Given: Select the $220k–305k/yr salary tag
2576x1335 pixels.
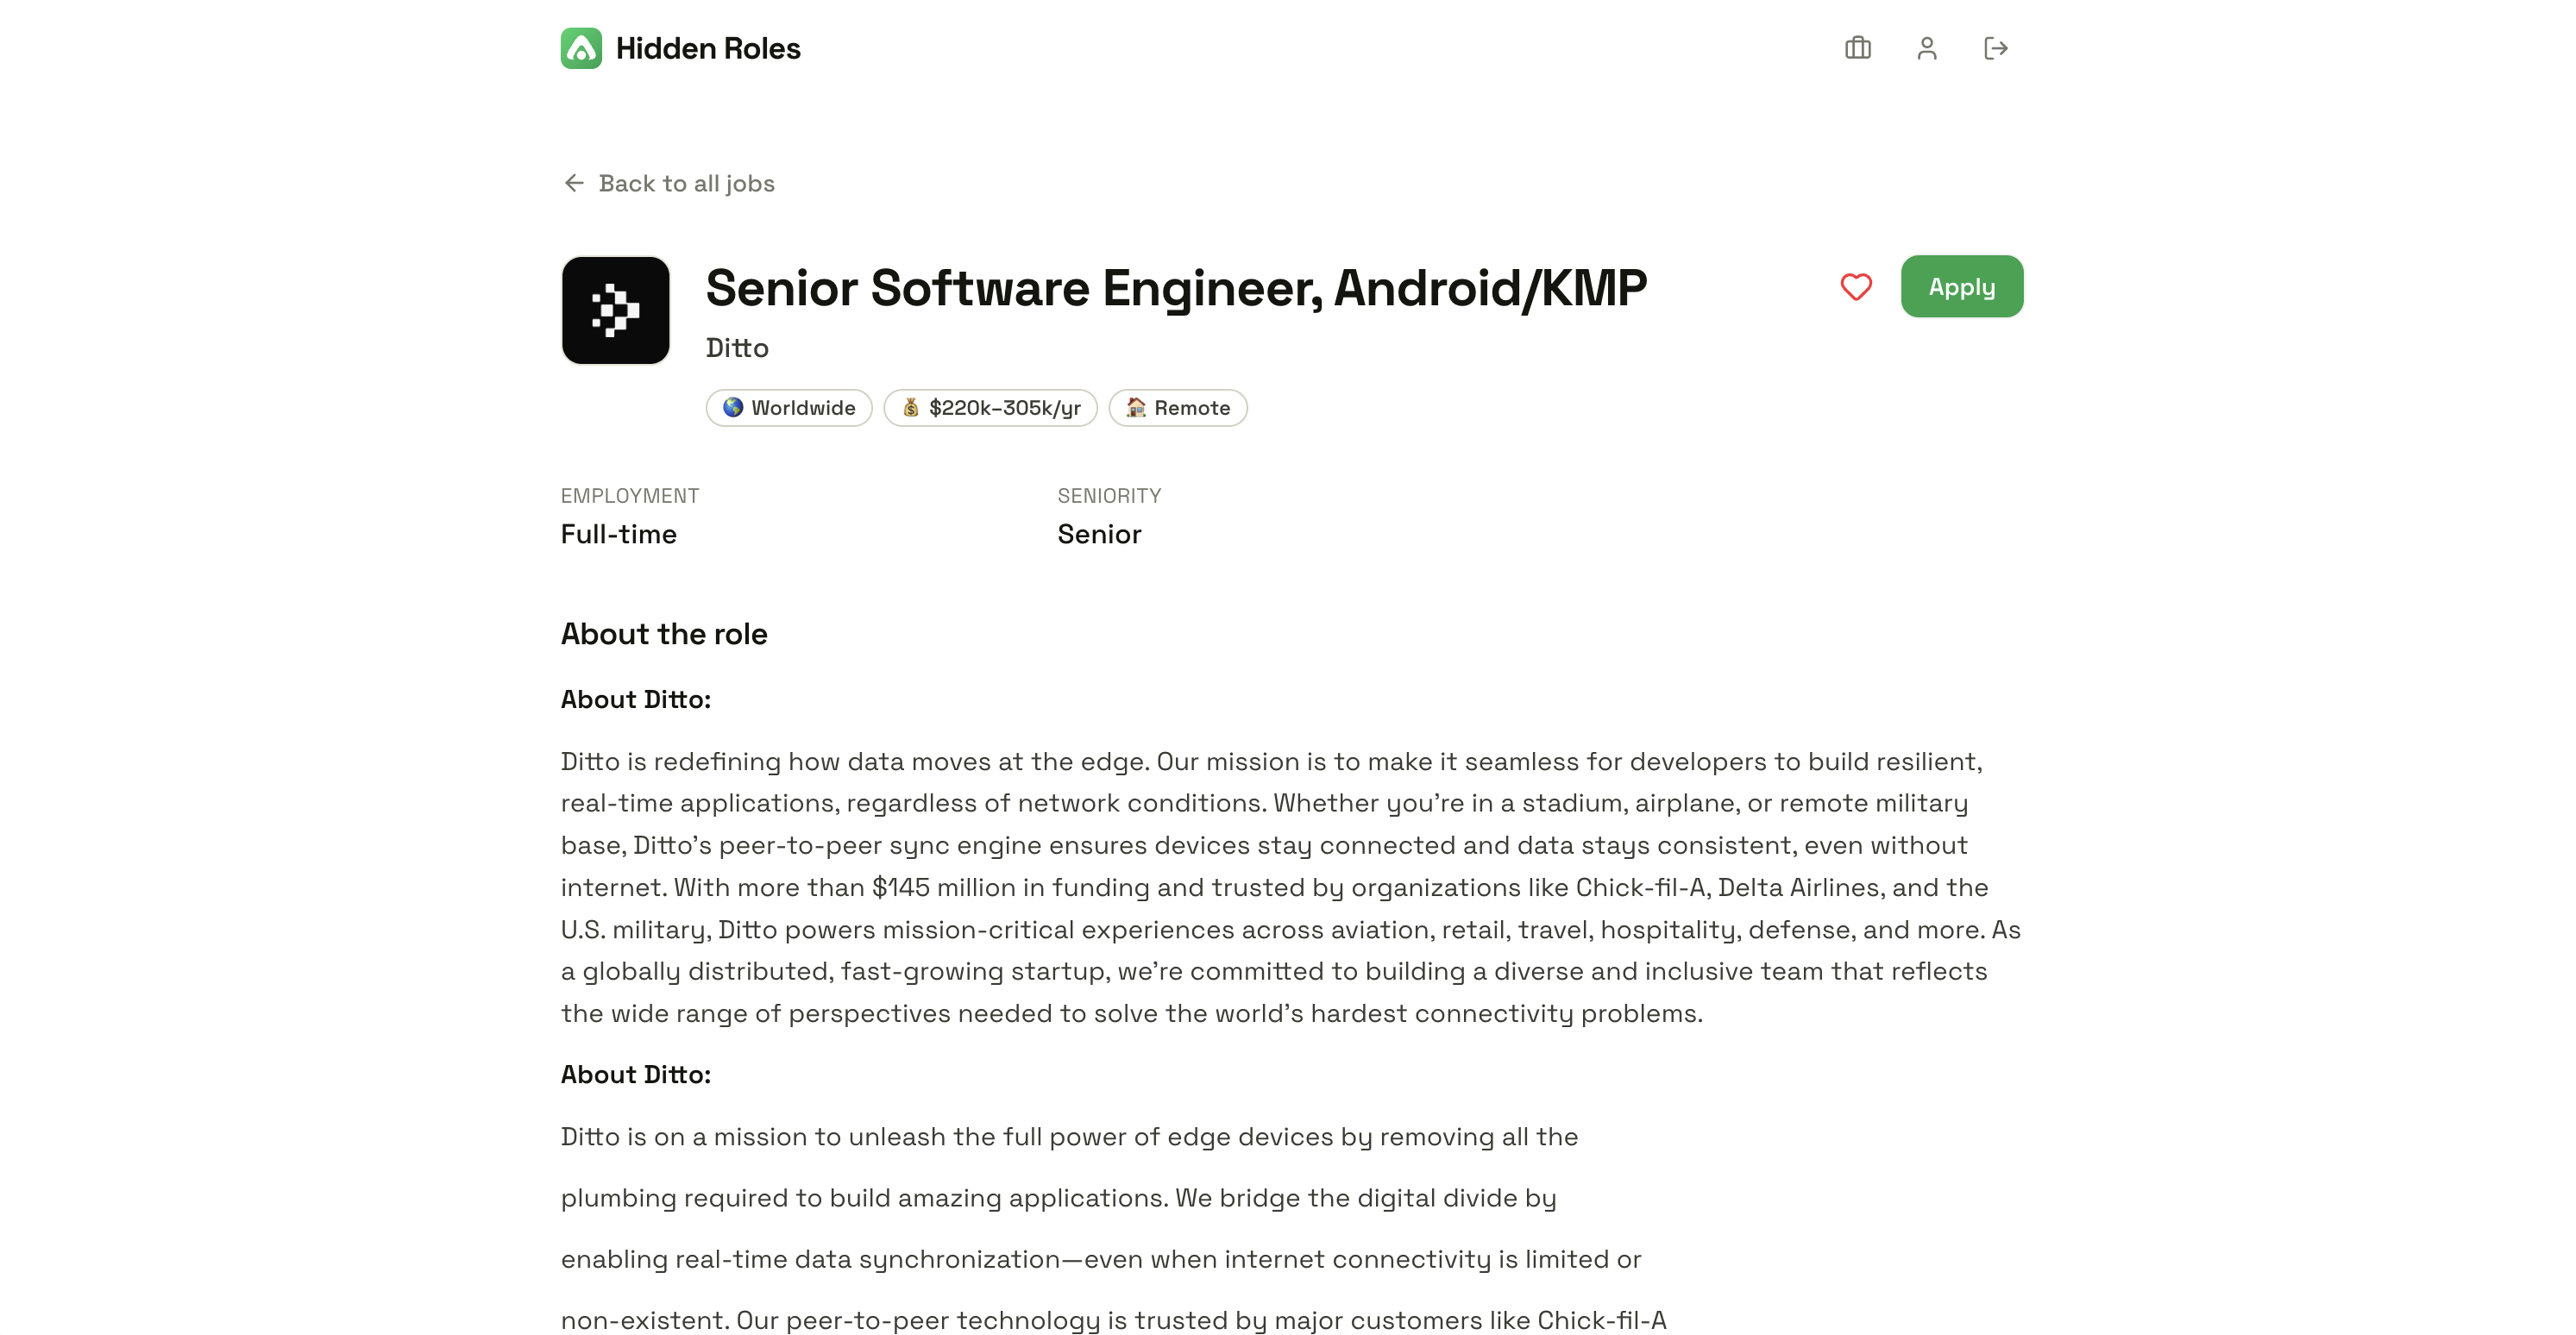Looking at the screenshot, I should pos(990,408).
